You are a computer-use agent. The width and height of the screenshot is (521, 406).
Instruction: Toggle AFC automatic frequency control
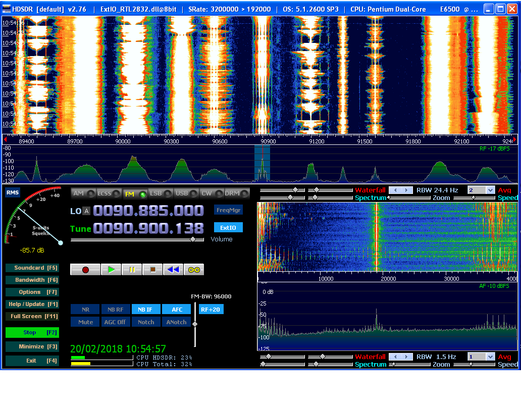[176, 310]
